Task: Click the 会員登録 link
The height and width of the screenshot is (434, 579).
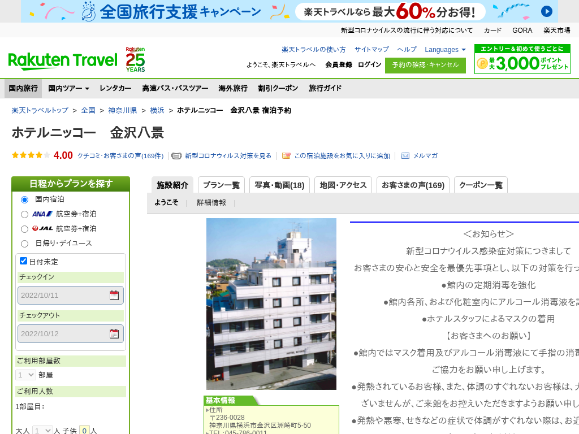Action: point(339,64)
